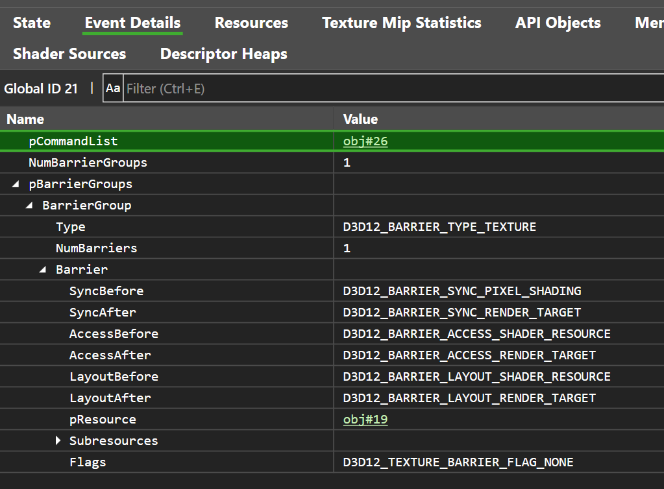Screen dimensions: 664x489
Task: Select the pResource row label
Action: (103, 420)
